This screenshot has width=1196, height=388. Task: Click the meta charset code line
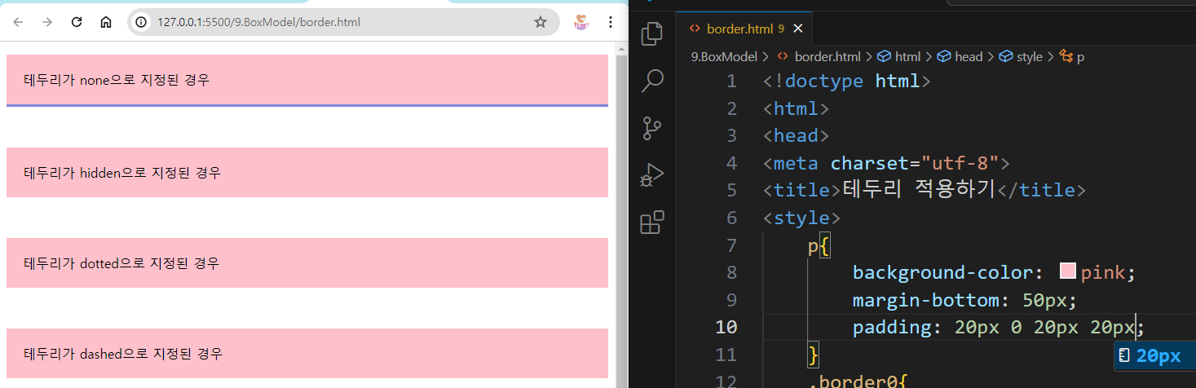[886, 163]
